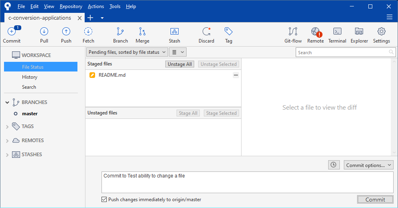Click the STASHES label in sidebar

tap(32, 154)
